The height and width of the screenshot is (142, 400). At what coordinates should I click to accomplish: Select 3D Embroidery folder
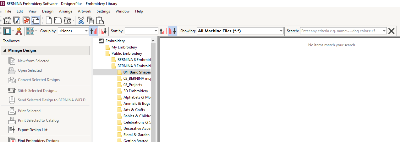point(136,91)
